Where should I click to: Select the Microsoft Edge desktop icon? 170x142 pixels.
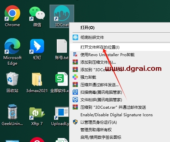[x=12, y=52]
